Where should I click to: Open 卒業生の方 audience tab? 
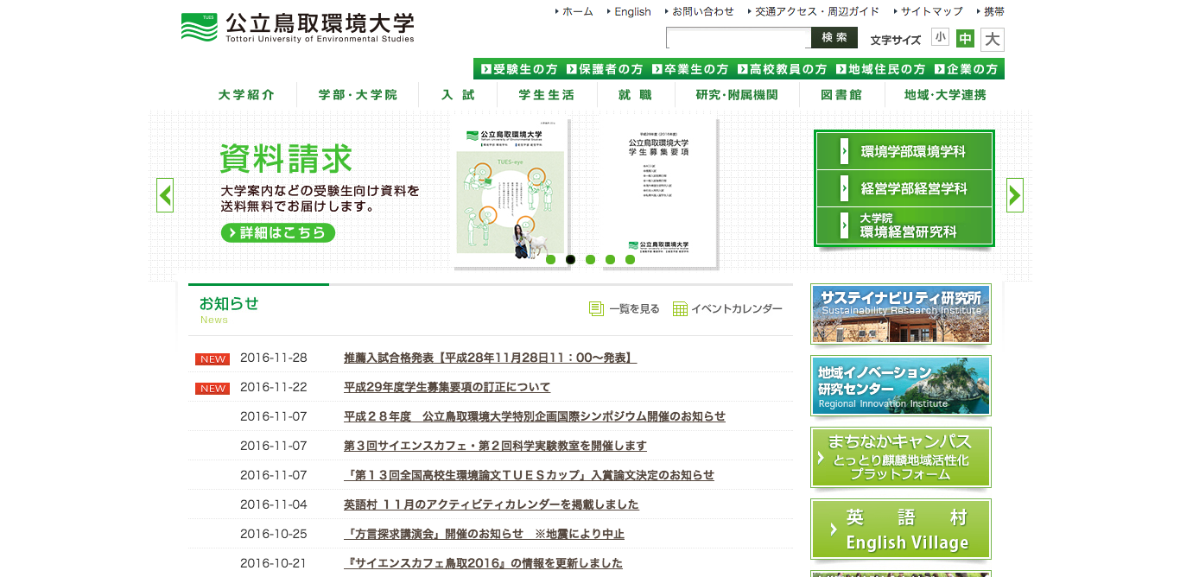(x=690, y=69)
